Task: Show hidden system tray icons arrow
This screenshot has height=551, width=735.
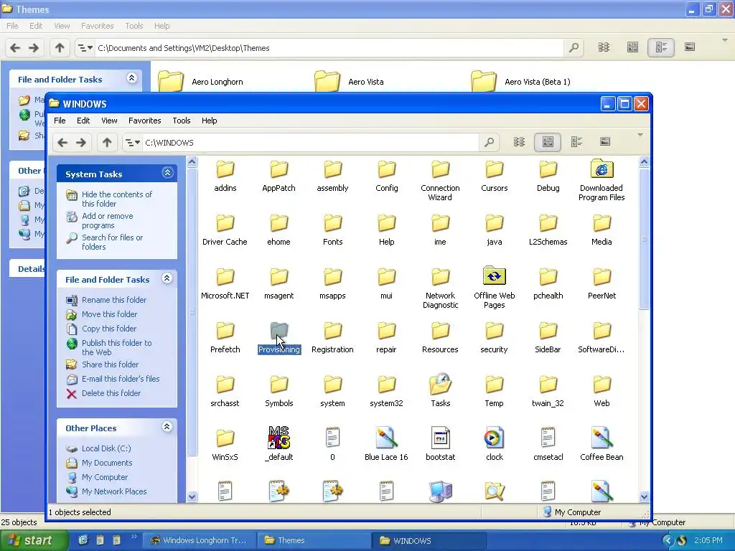Action: (668, 540)
